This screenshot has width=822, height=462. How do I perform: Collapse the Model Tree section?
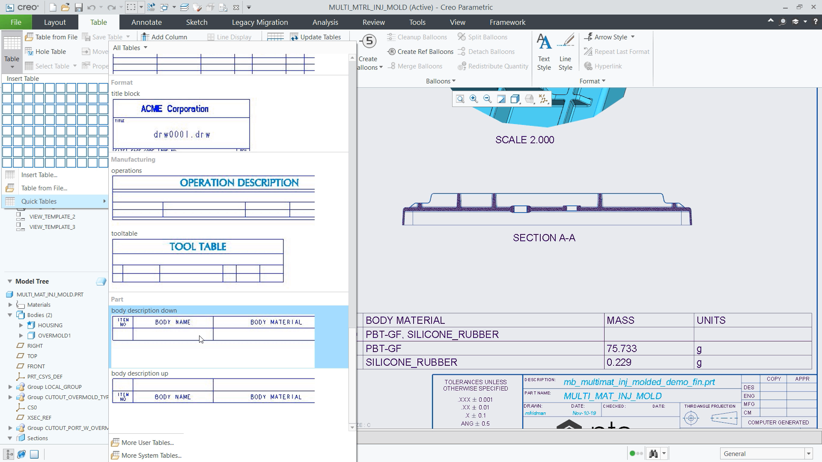pos(9,281)
